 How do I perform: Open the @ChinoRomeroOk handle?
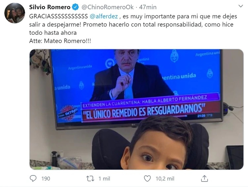pos(107,7)
